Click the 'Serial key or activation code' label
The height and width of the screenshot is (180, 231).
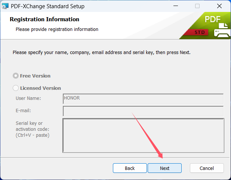(33, 129)
